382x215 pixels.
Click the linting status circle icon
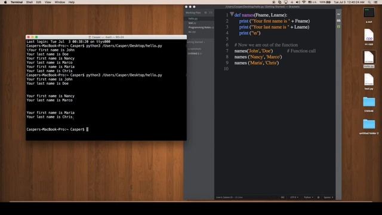pos(318,198)
